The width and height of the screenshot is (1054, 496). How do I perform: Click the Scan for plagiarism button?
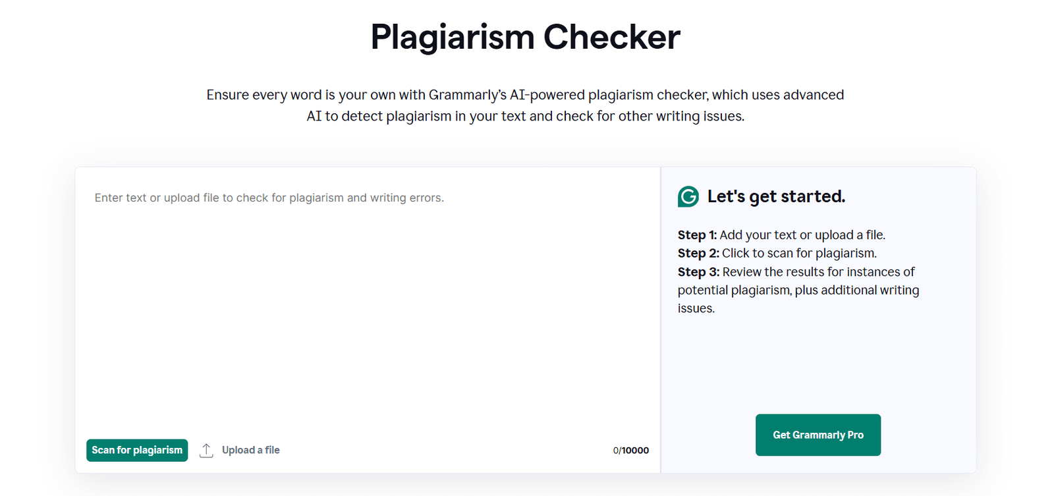click(136, 450)
